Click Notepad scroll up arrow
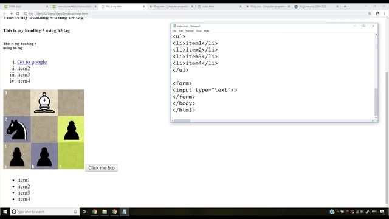Viewport: 389px width, 219px height. click(x=376, y=35)
